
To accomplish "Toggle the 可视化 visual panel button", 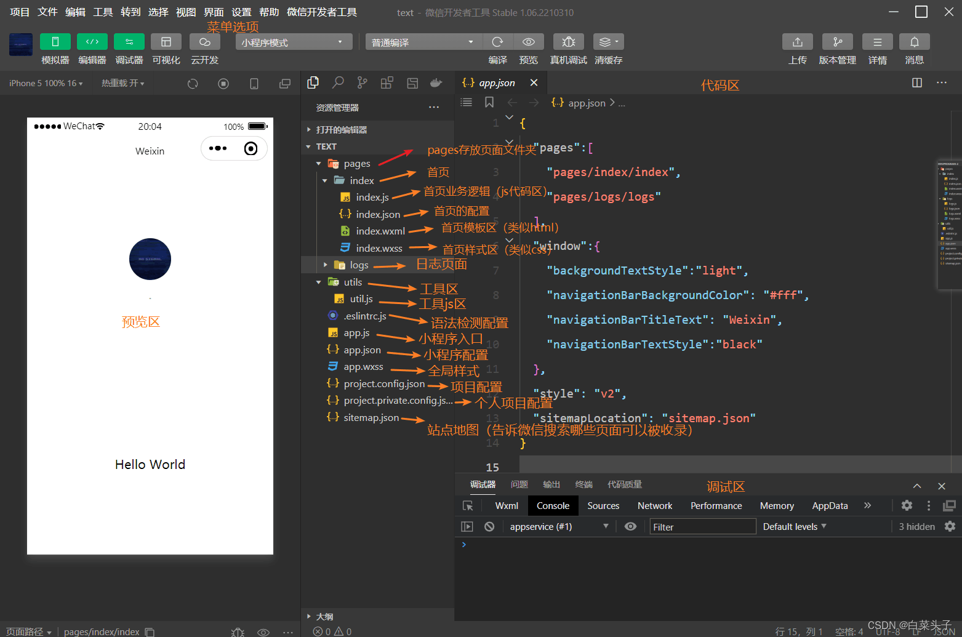I will [166, 42].
